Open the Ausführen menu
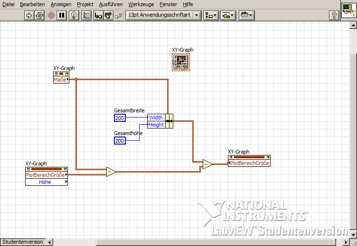The height and width of the screenshot is (246, 357). pyautogui.click(x=111, y=4)
